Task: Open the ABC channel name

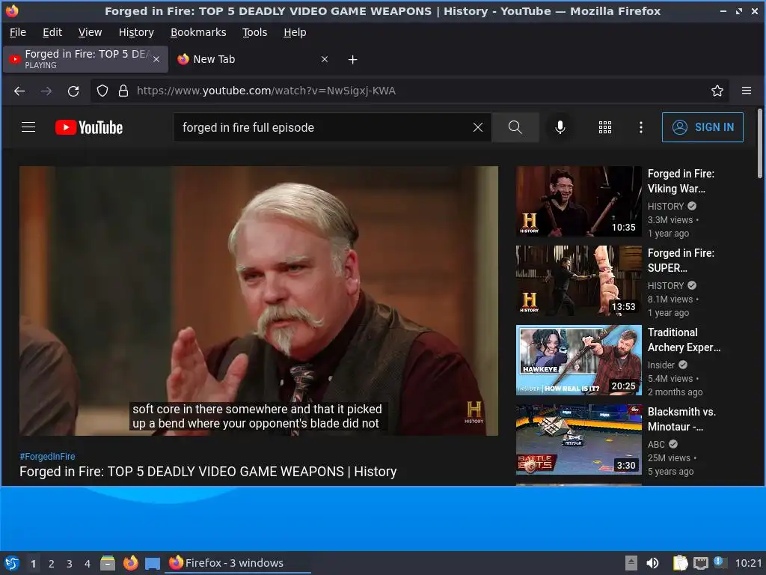Action: (656, 444)
